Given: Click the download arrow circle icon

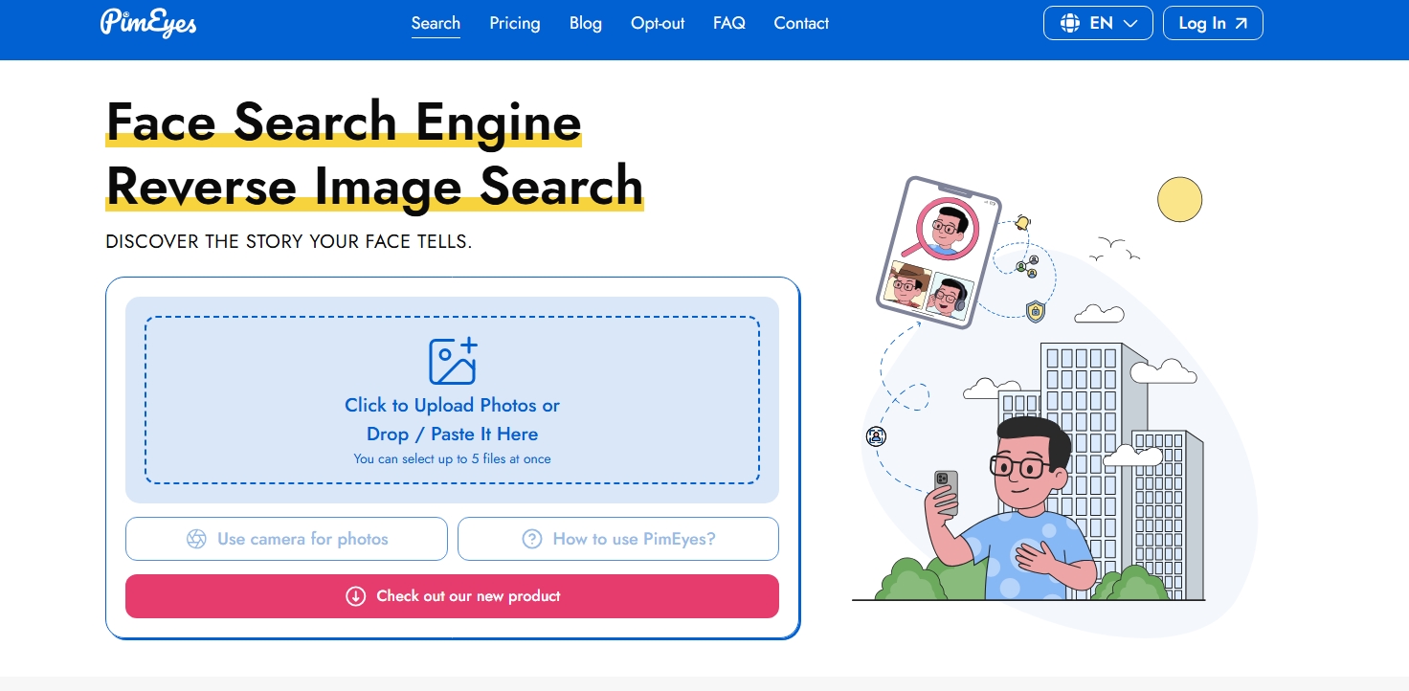Looking at the screenshot, I should click(x=355, y=596).
